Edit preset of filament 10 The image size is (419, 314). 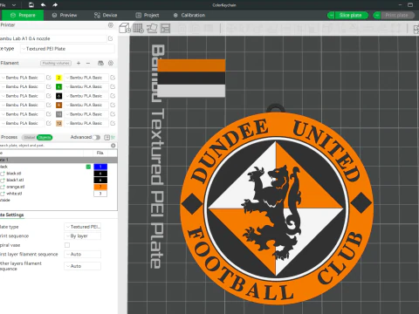[x=113, y=114]
